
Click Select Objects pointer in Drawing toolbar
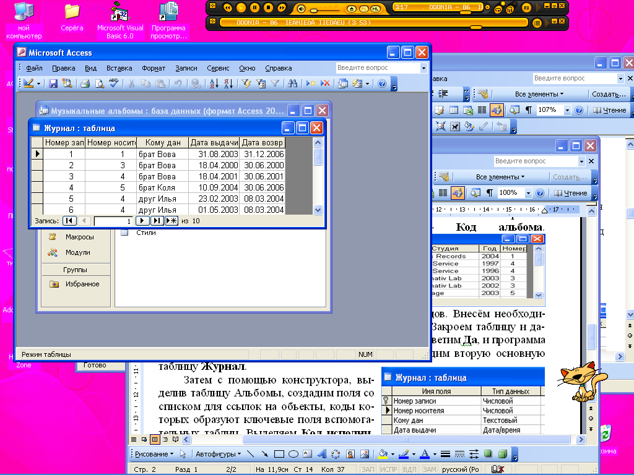coord(183,454)
